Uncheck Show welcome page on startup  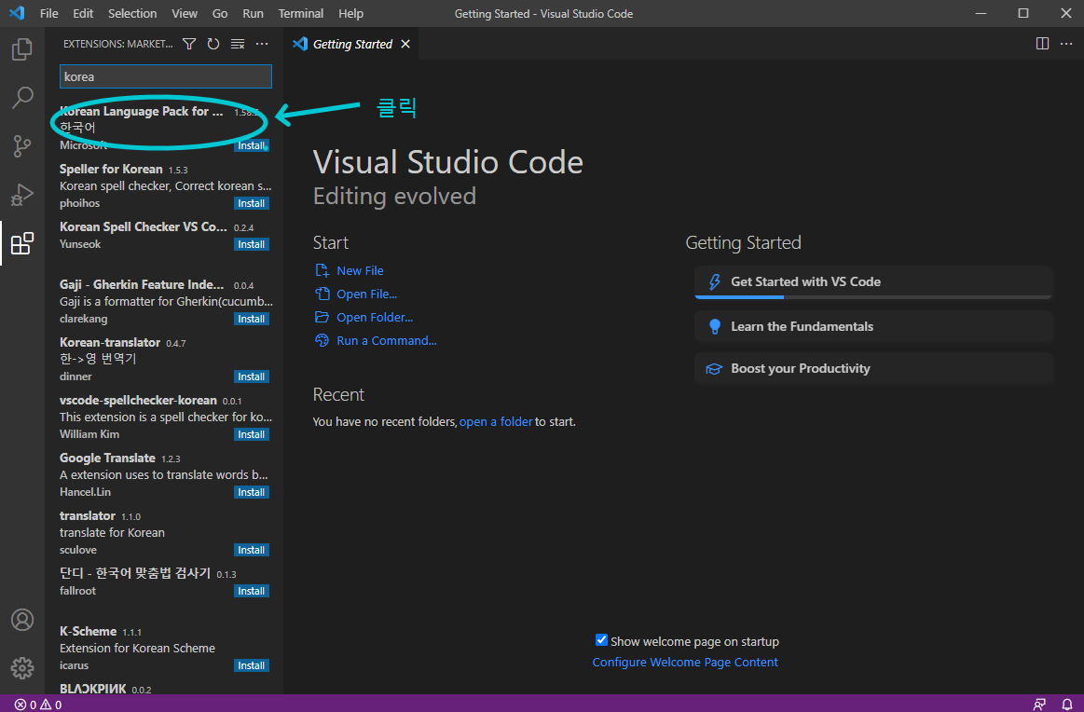click(x=601, y=640)
